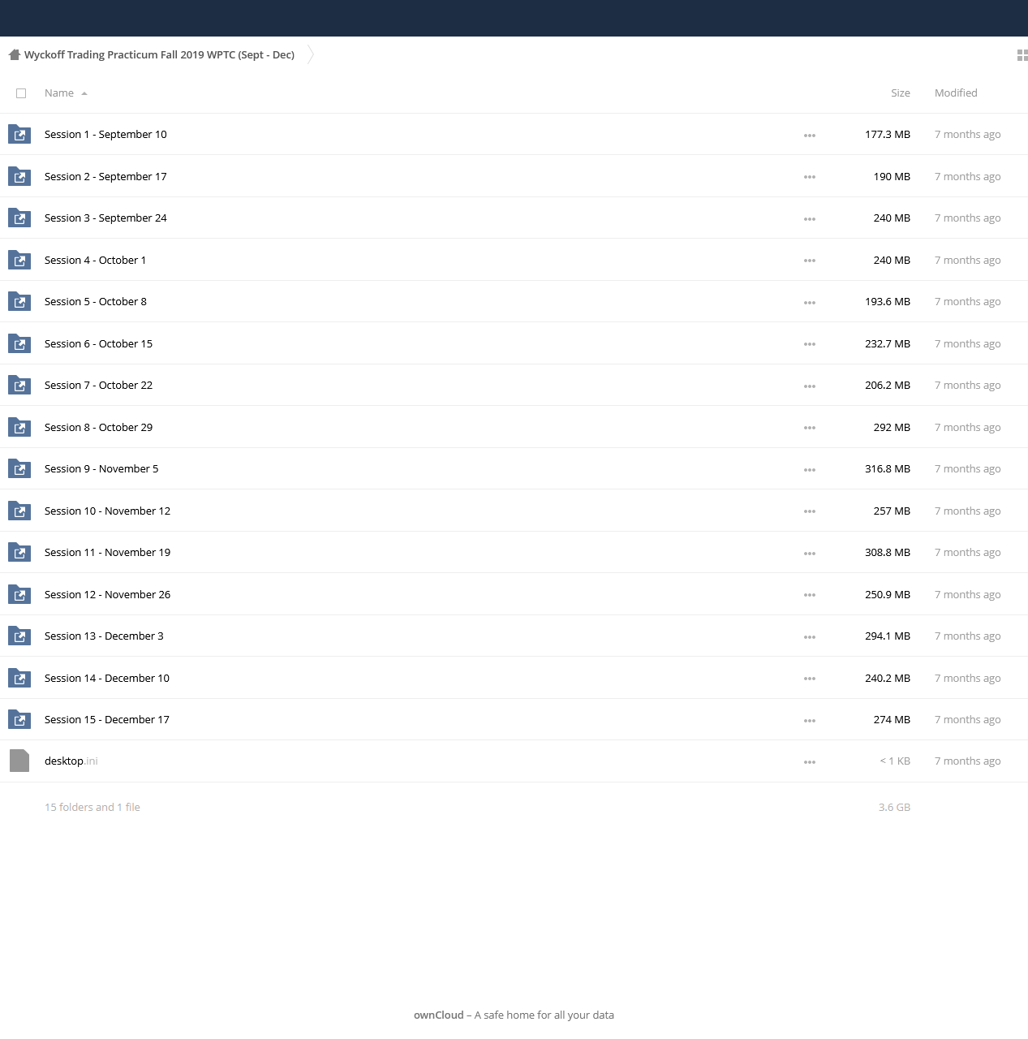Open more actions for Session 7 - October 22

pos(810,386)
